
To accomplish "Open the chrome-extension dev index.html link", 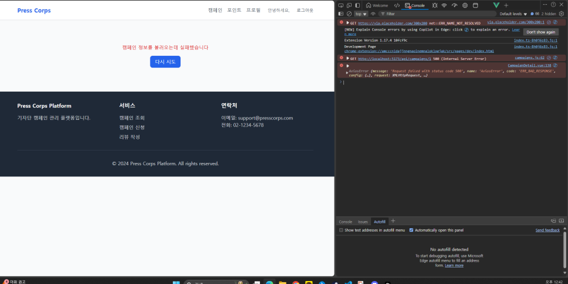I will [419, 51].
